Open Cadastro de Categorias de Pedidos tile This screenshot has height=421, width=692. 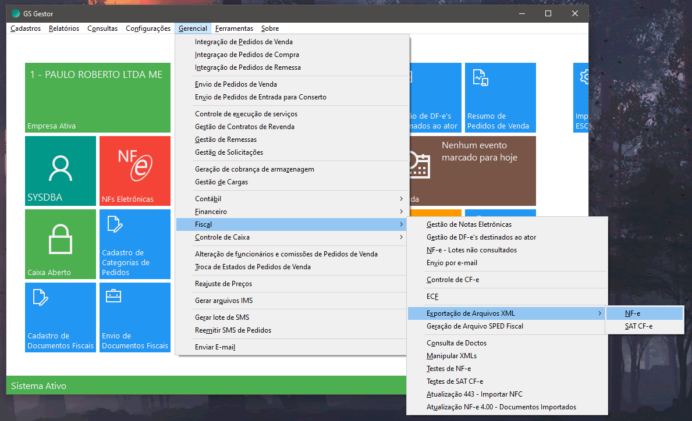135,244
